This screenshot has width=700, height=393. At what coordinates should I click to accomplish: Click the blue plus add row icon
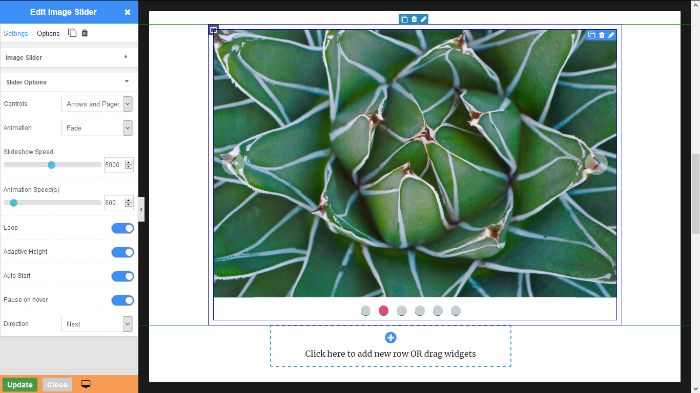click(x=390, y=338)
